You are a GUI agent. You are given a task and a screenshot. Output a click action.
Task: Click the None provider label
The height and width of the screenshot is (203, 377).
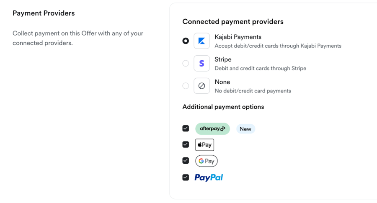pos(222,82)
